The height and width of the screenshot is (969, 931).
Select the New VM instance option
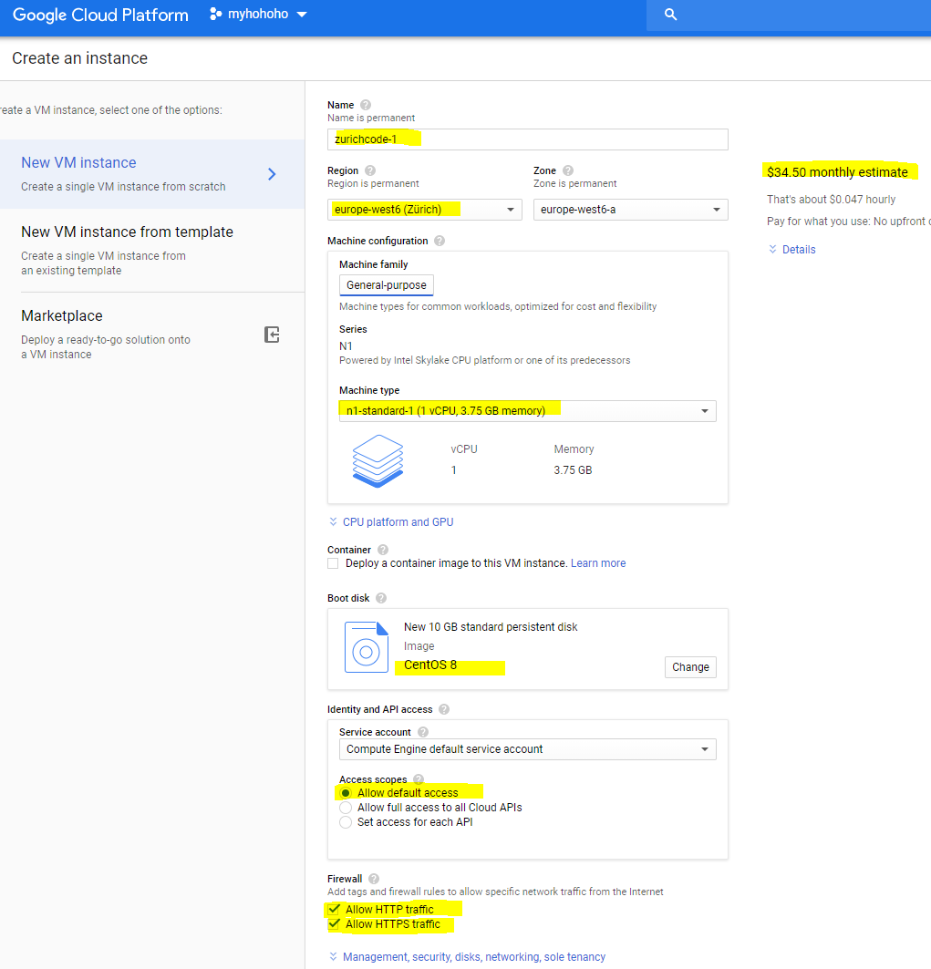[x=152, y=173]
